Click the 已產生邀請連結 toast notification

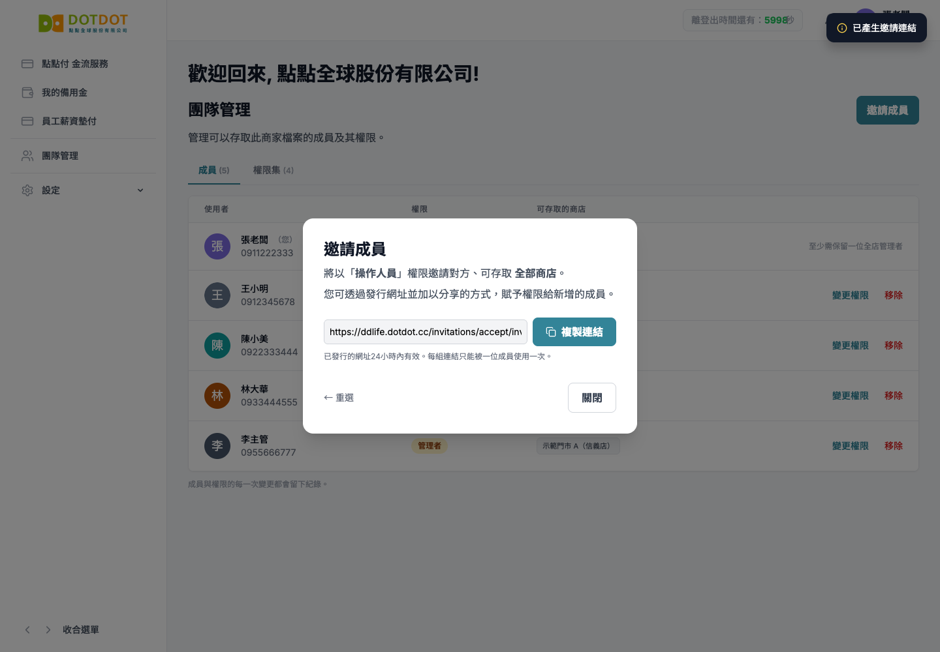click(877, 28)
